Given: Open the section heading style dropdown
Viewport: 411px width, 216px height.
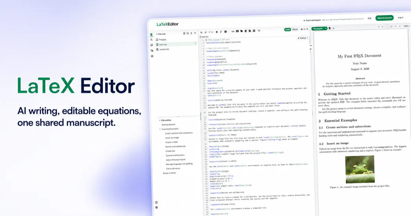Looking at the screenshot, I should pos(211,32).
